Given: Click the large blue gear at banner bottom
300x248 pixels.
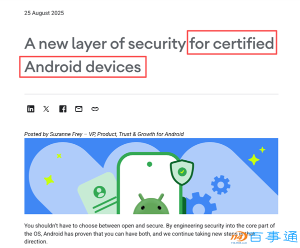Looking at the screenshot, I should point(200,204).
